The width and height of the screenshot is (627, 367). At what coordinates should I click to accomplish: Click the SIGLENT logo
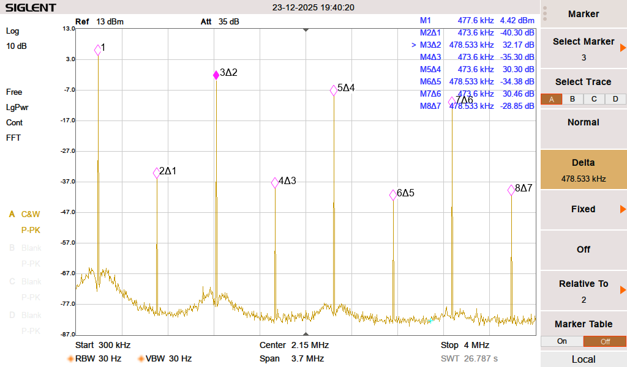[x=31, y=8]
